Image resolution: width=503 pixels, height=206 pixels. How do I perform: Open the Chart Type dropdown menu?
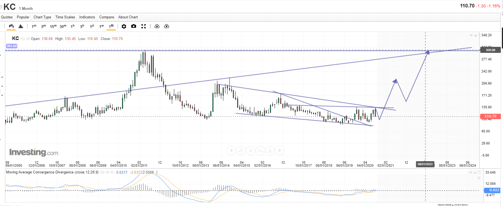(x=42, y=17)
